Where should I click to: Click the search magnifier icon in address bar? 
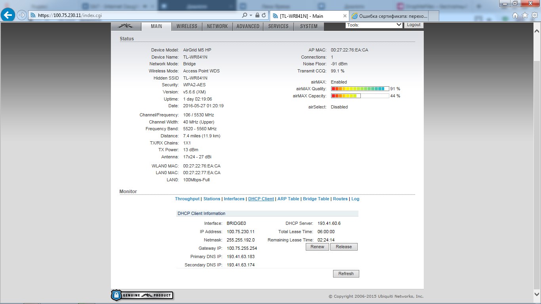[244, 15]
